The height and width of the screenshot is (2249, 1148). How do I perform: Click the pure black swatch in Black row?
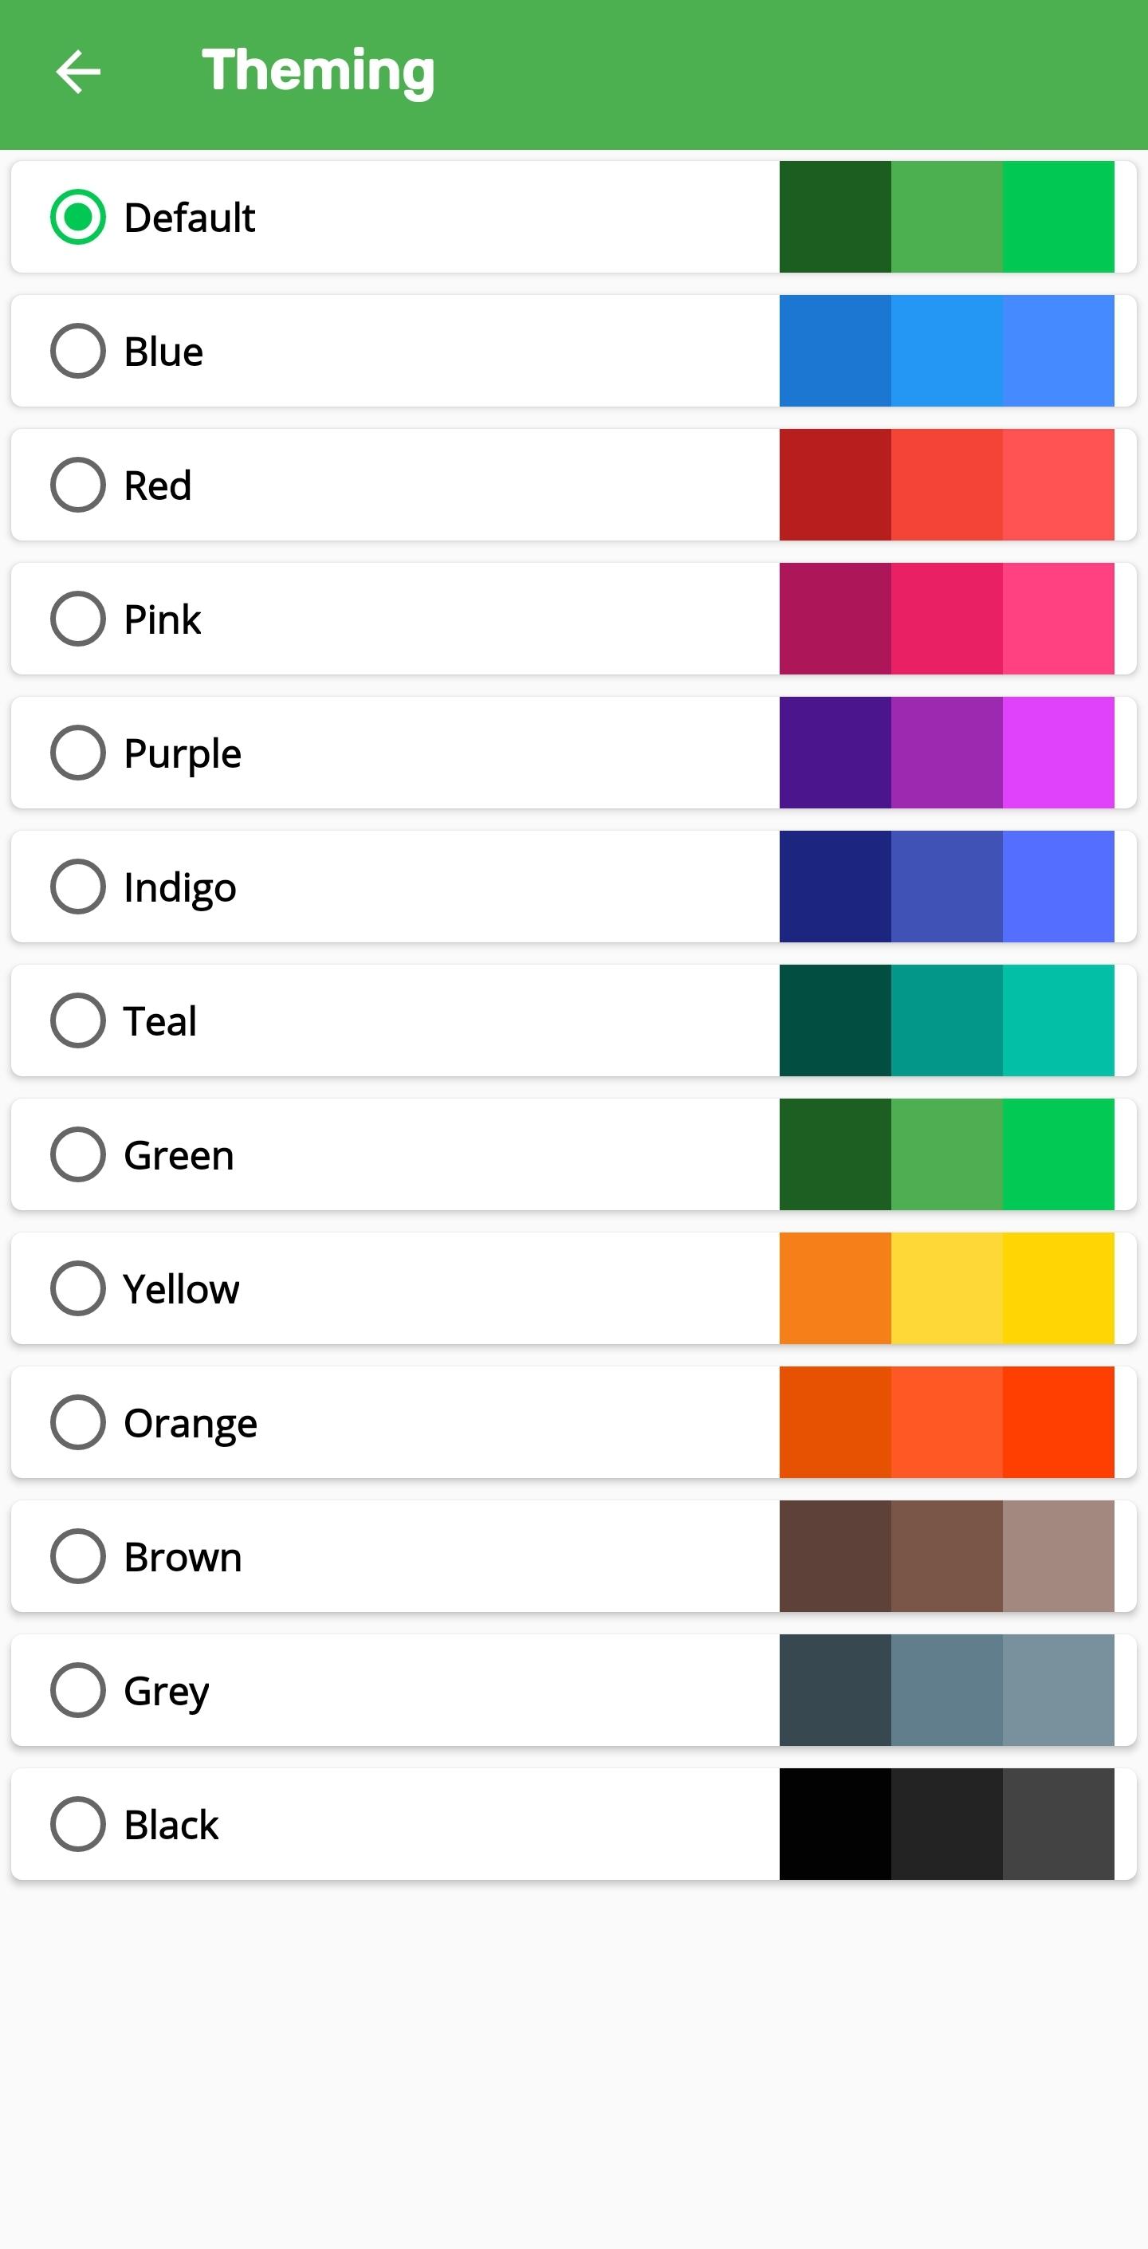[835, 1825]
